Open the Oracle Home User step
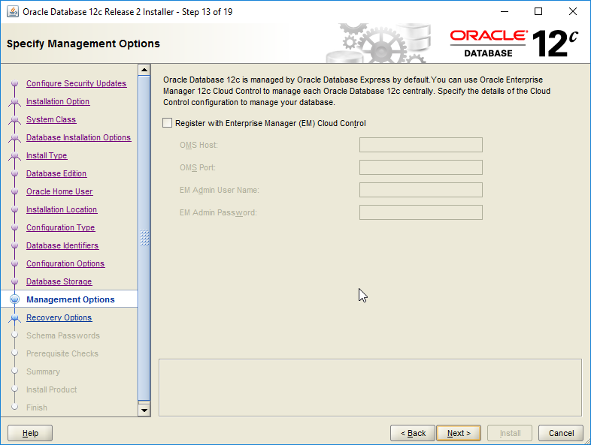The height and width of the screenshot is (445, 591). click(59, 192)
